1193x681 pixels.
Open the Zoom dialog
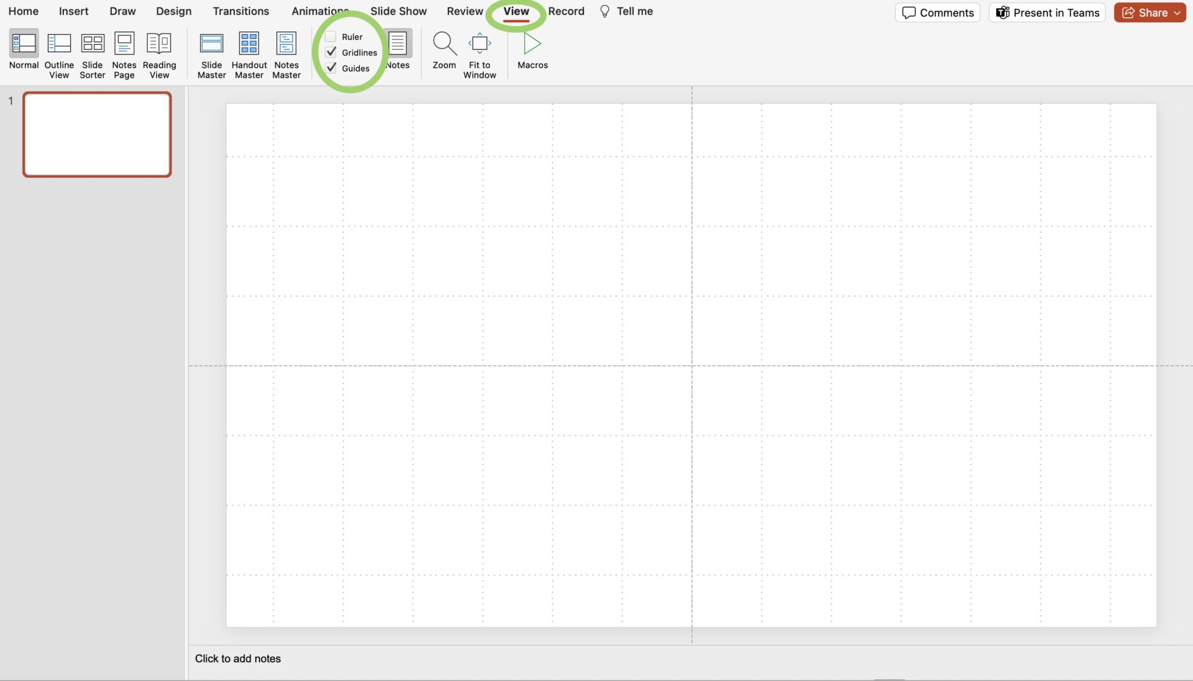tap(444, 50)
